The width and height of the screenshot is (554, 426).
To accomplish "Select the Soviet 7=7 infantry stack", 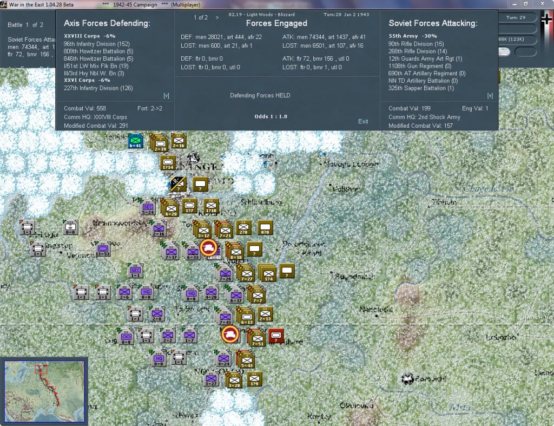I will (x=256, y=294).
